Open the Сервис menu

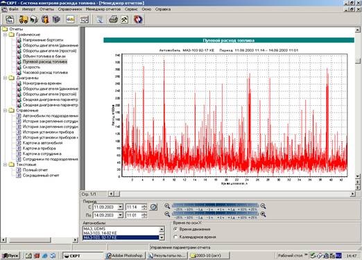click(131, 9)
